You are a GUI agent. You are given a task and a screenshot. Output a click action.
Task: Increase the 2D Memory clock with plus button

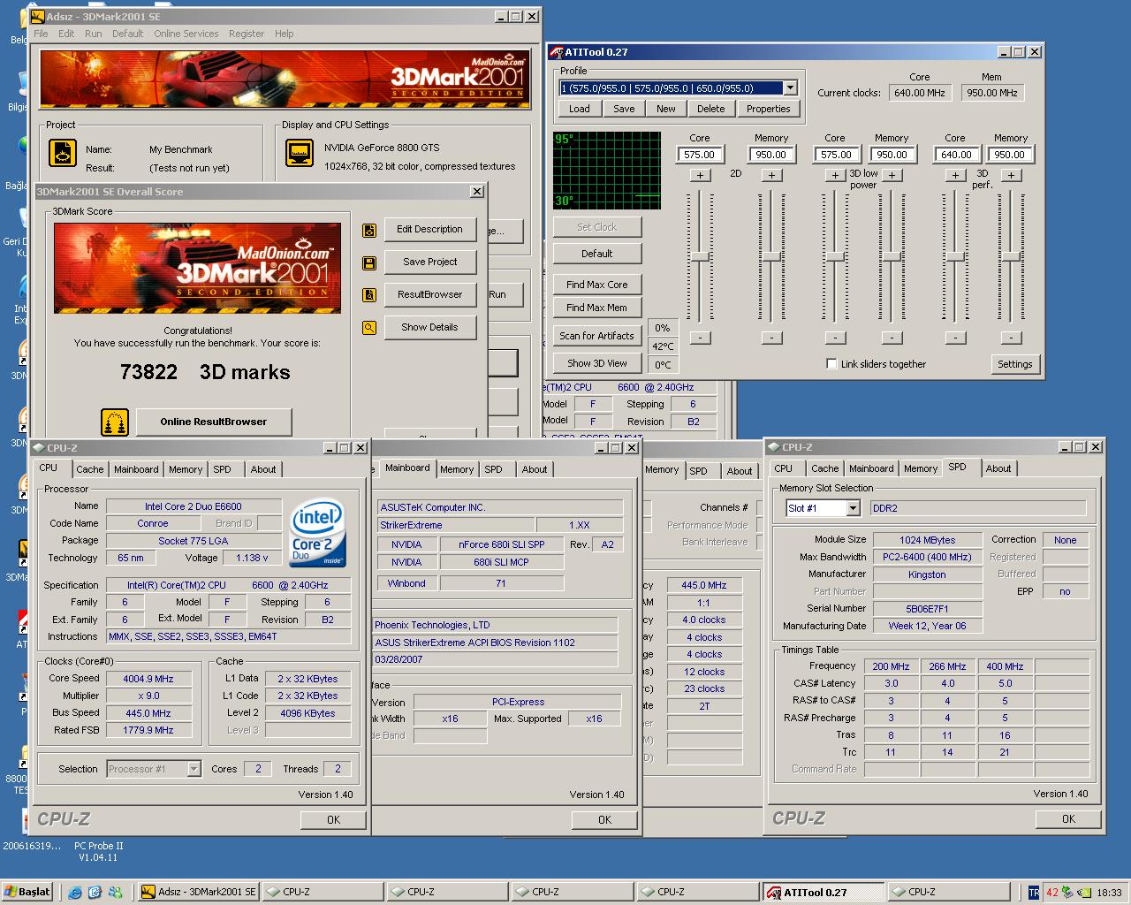[771, 175]
